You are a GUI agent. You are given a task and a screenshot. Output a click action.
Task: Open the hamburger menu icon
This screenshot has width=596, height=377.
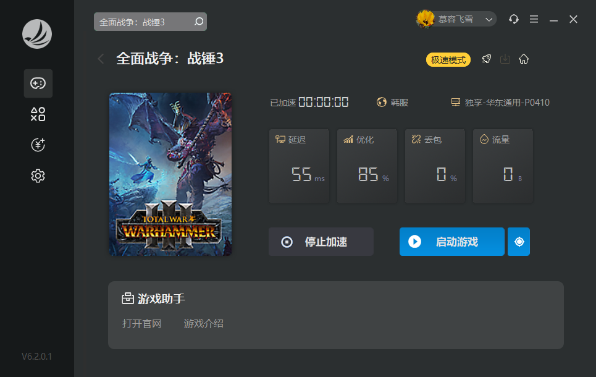click(534, 19)
